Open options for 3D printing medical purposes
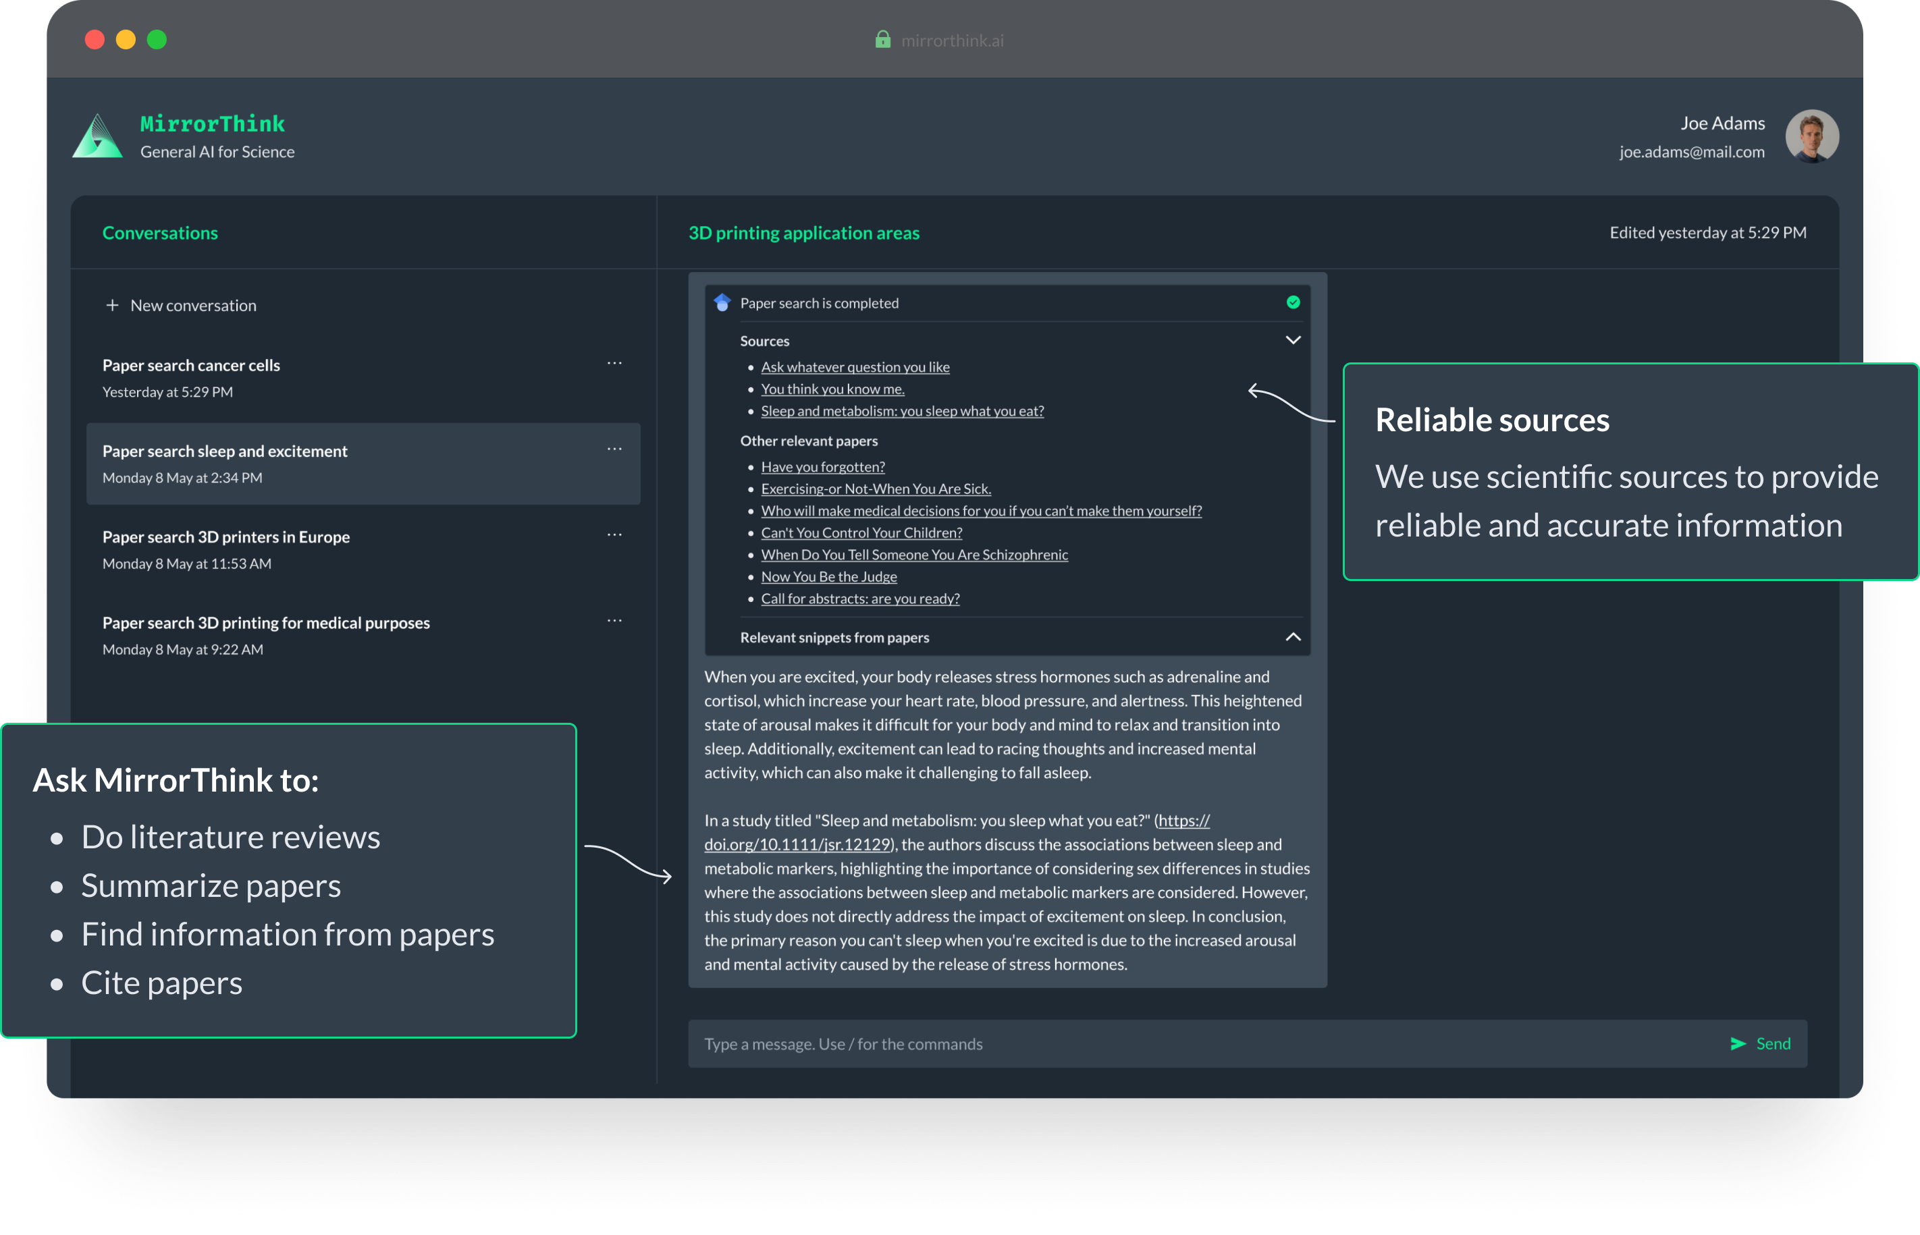Image resolution: width=1920 pixels, height=1235 pixels. [x=614, y=621]
